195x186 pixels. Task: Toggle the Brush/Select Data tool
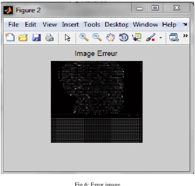(x=151, y=37)
